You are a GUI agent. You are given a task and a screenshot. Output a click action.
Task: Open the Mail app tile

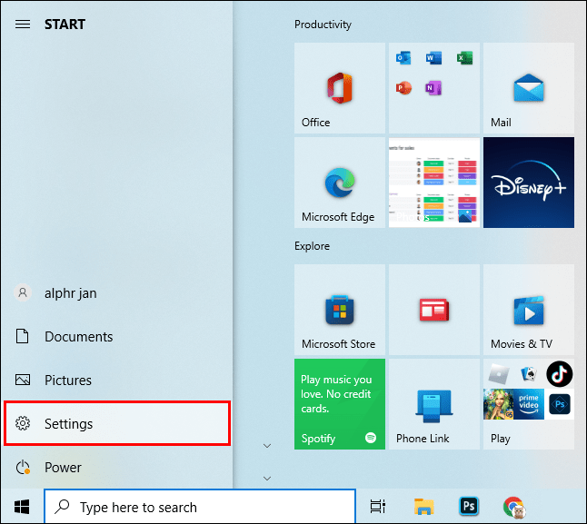click(529, 88)
